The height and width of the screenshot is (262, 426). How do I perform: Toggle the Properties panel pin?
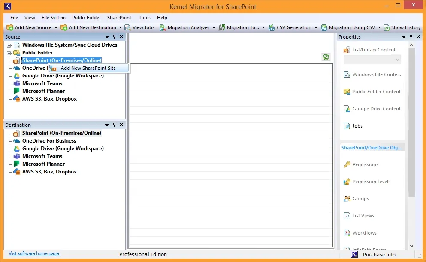pyautogui.click(x=411, y=37)
